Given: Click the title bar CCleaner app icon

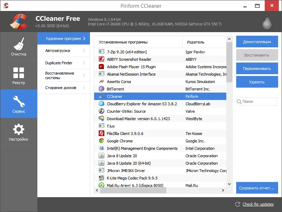Looking at the screenshot, I should (6, 6).
